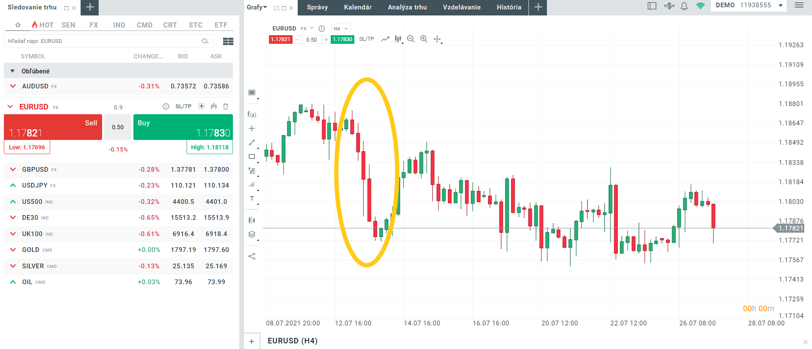Click the red Sell 1.17821 button
Image resolution: width=812 pixels, height=349 pixels.
(53, 127)
